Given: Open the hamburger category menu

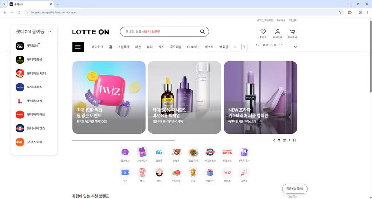Looking at the screenshot, I should 78,47.
